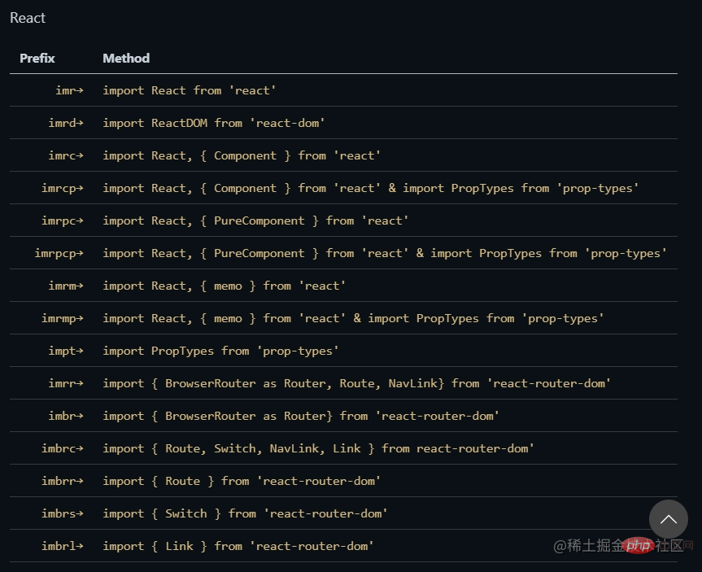Click the 'Method' column header
The width and height of the screenshot is (702, 572).
126,59
